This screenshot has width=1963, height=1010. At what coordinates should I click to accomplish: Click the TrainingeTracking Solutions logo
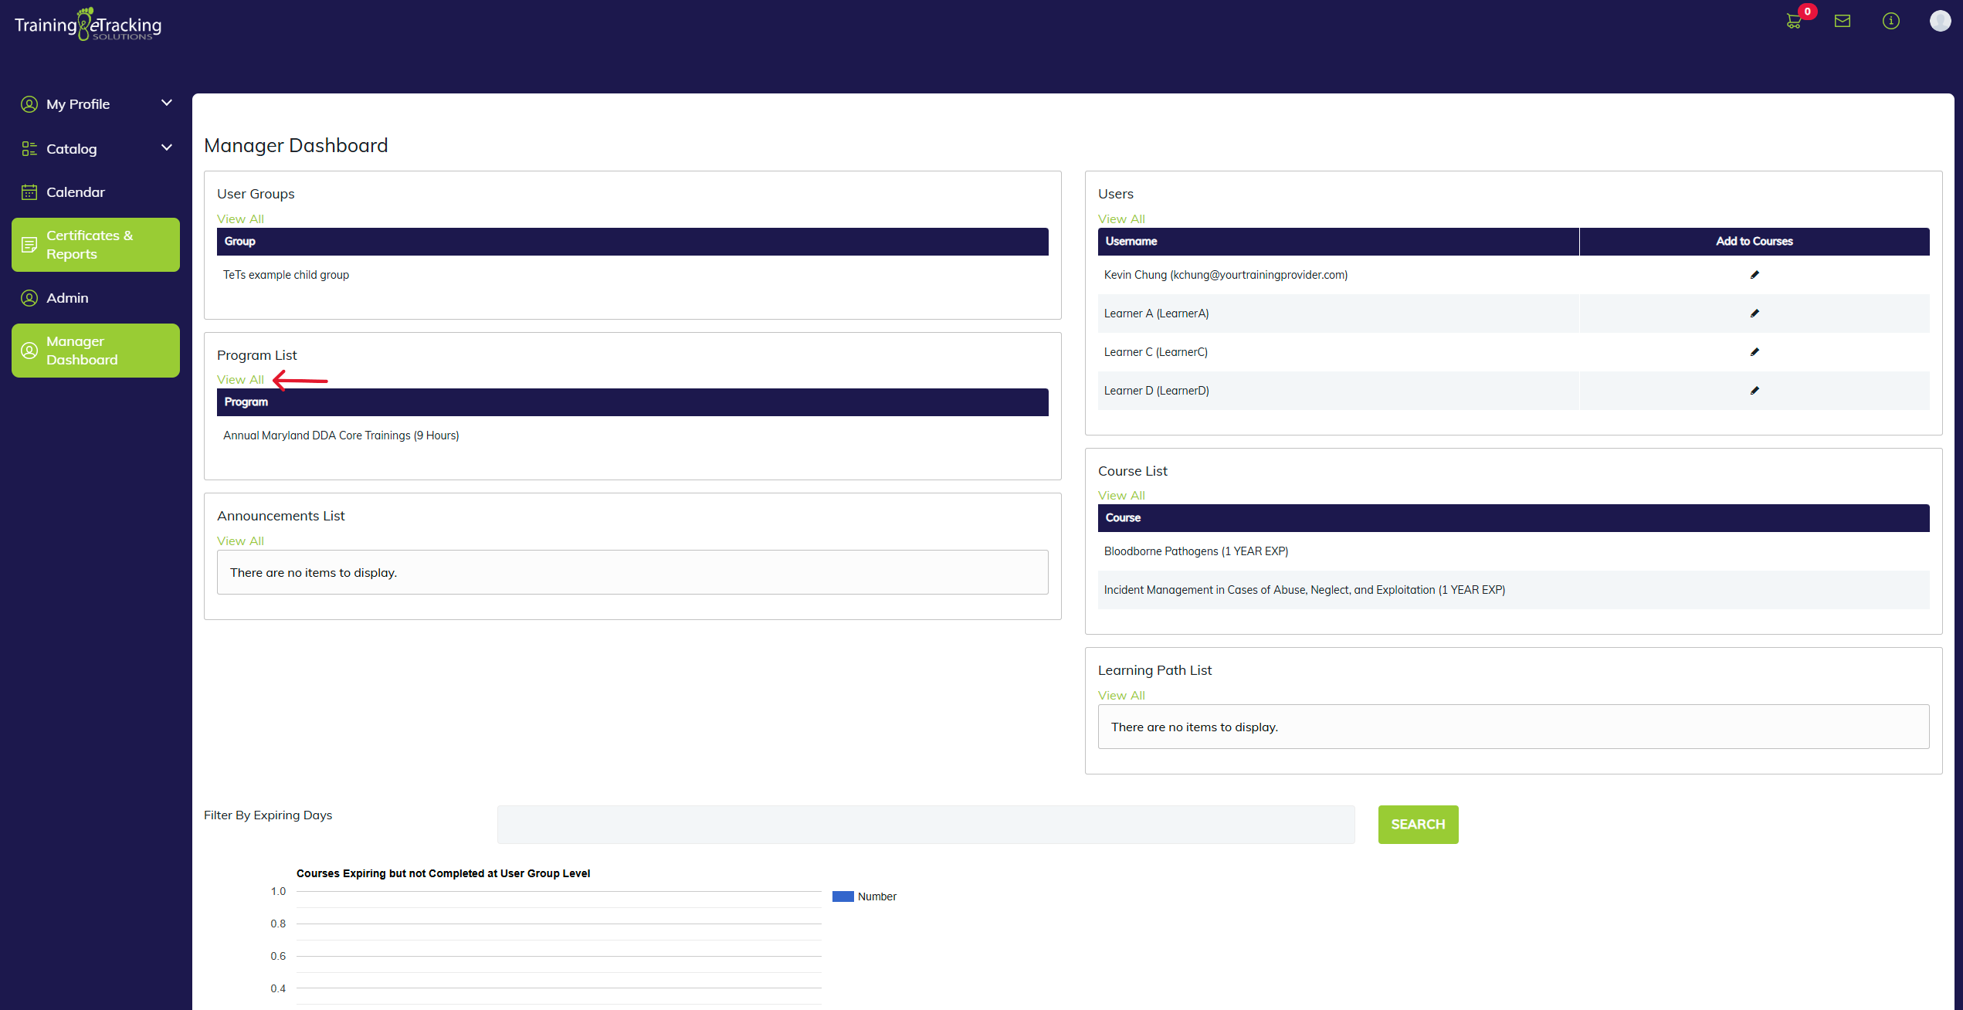point(88,25)
